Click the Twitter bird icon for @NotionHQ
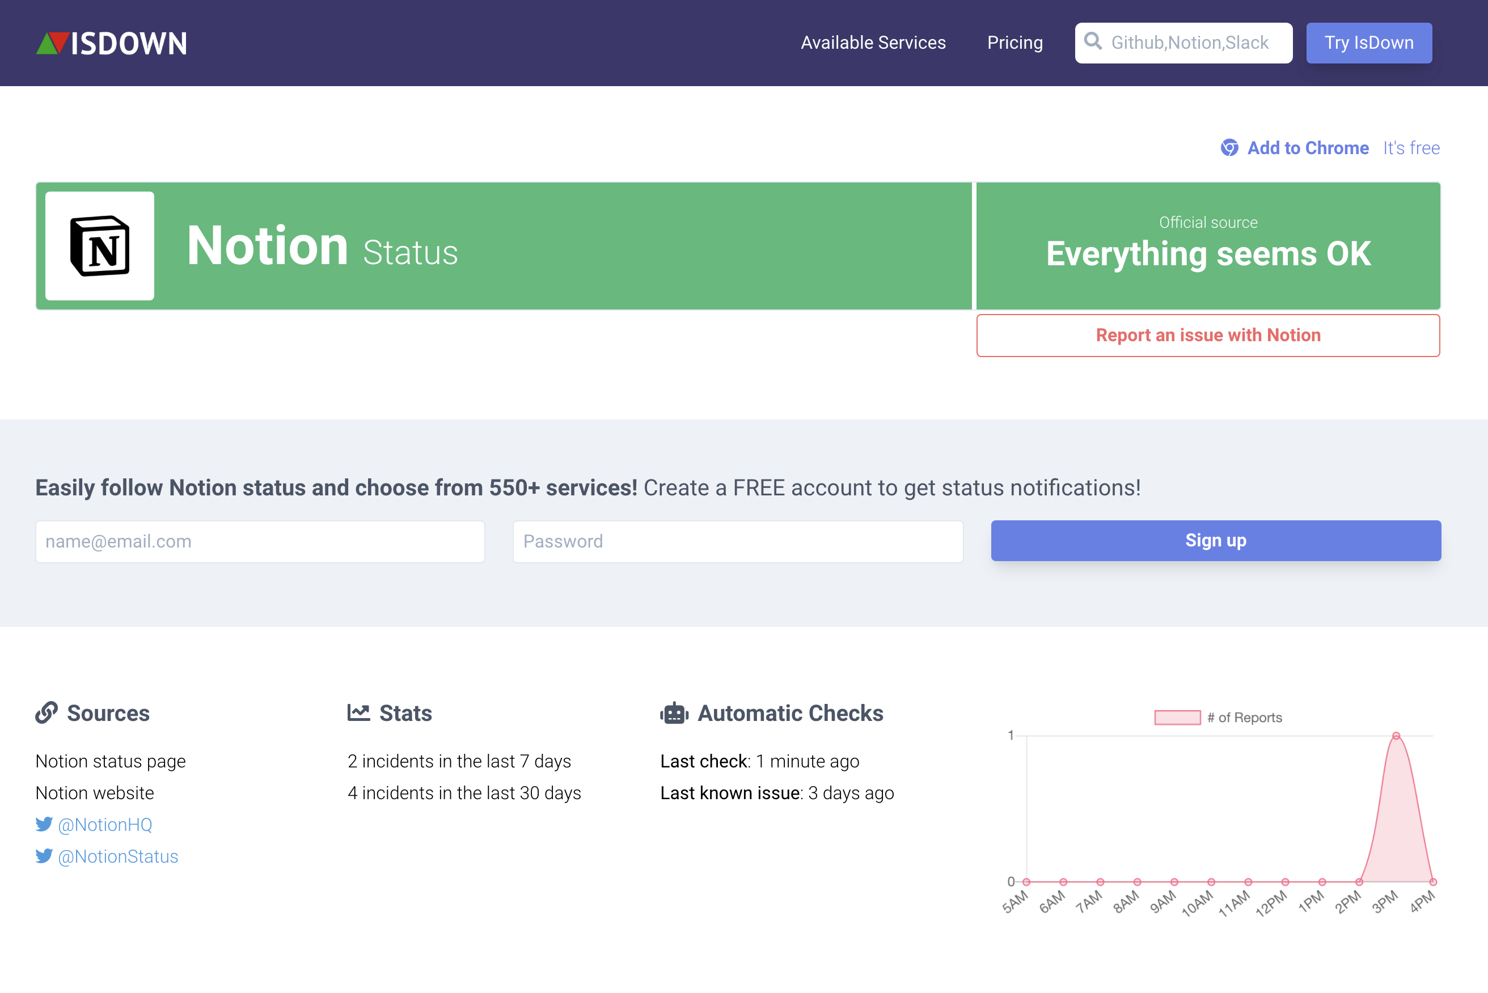Viewport: 1488px width, 993px height. pyautogui.click(x=44, y=824)
